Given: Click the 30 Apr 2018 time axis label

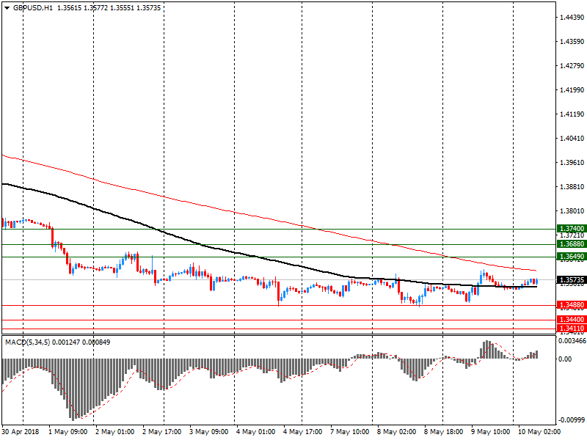Looking at the screenshot, I should pyautogui.click(x=21, y=432).
